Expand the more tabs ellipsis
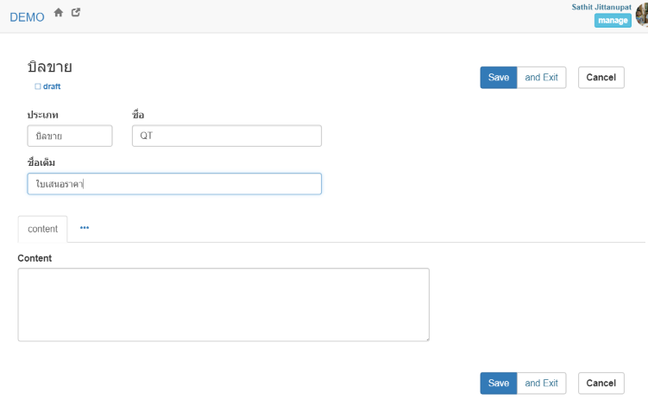This screenshot has height=412, width=648. 85,228
